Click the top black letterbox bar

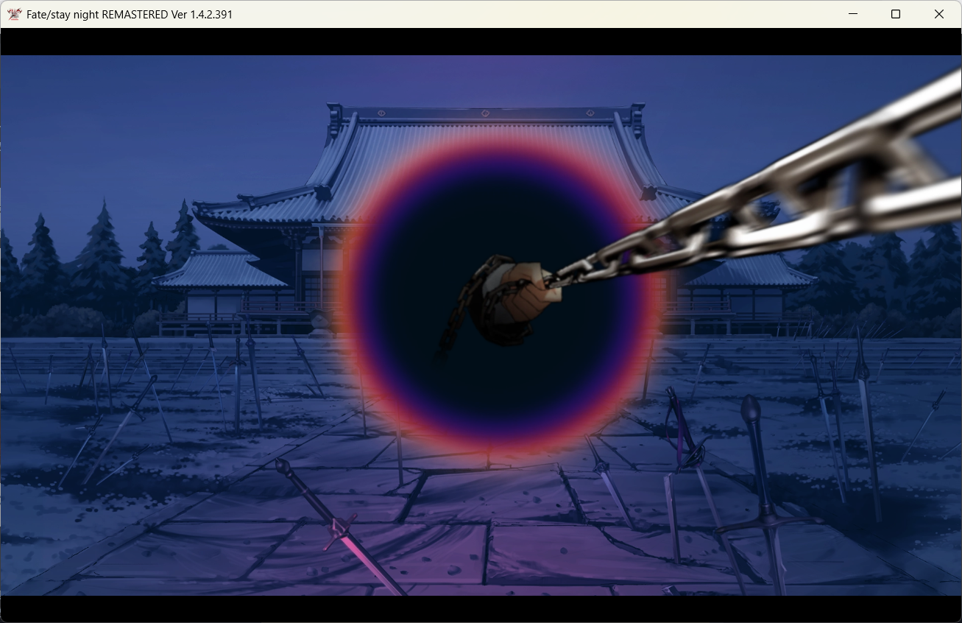481,42
